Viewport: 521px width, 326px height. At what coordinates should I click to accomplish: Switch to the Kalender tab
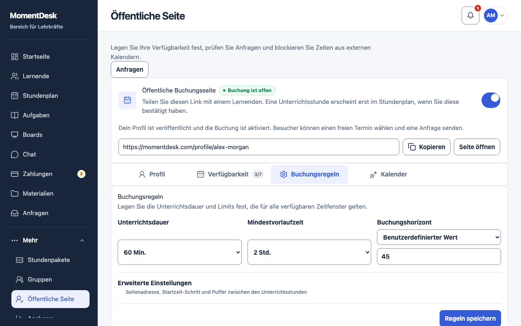388,174
